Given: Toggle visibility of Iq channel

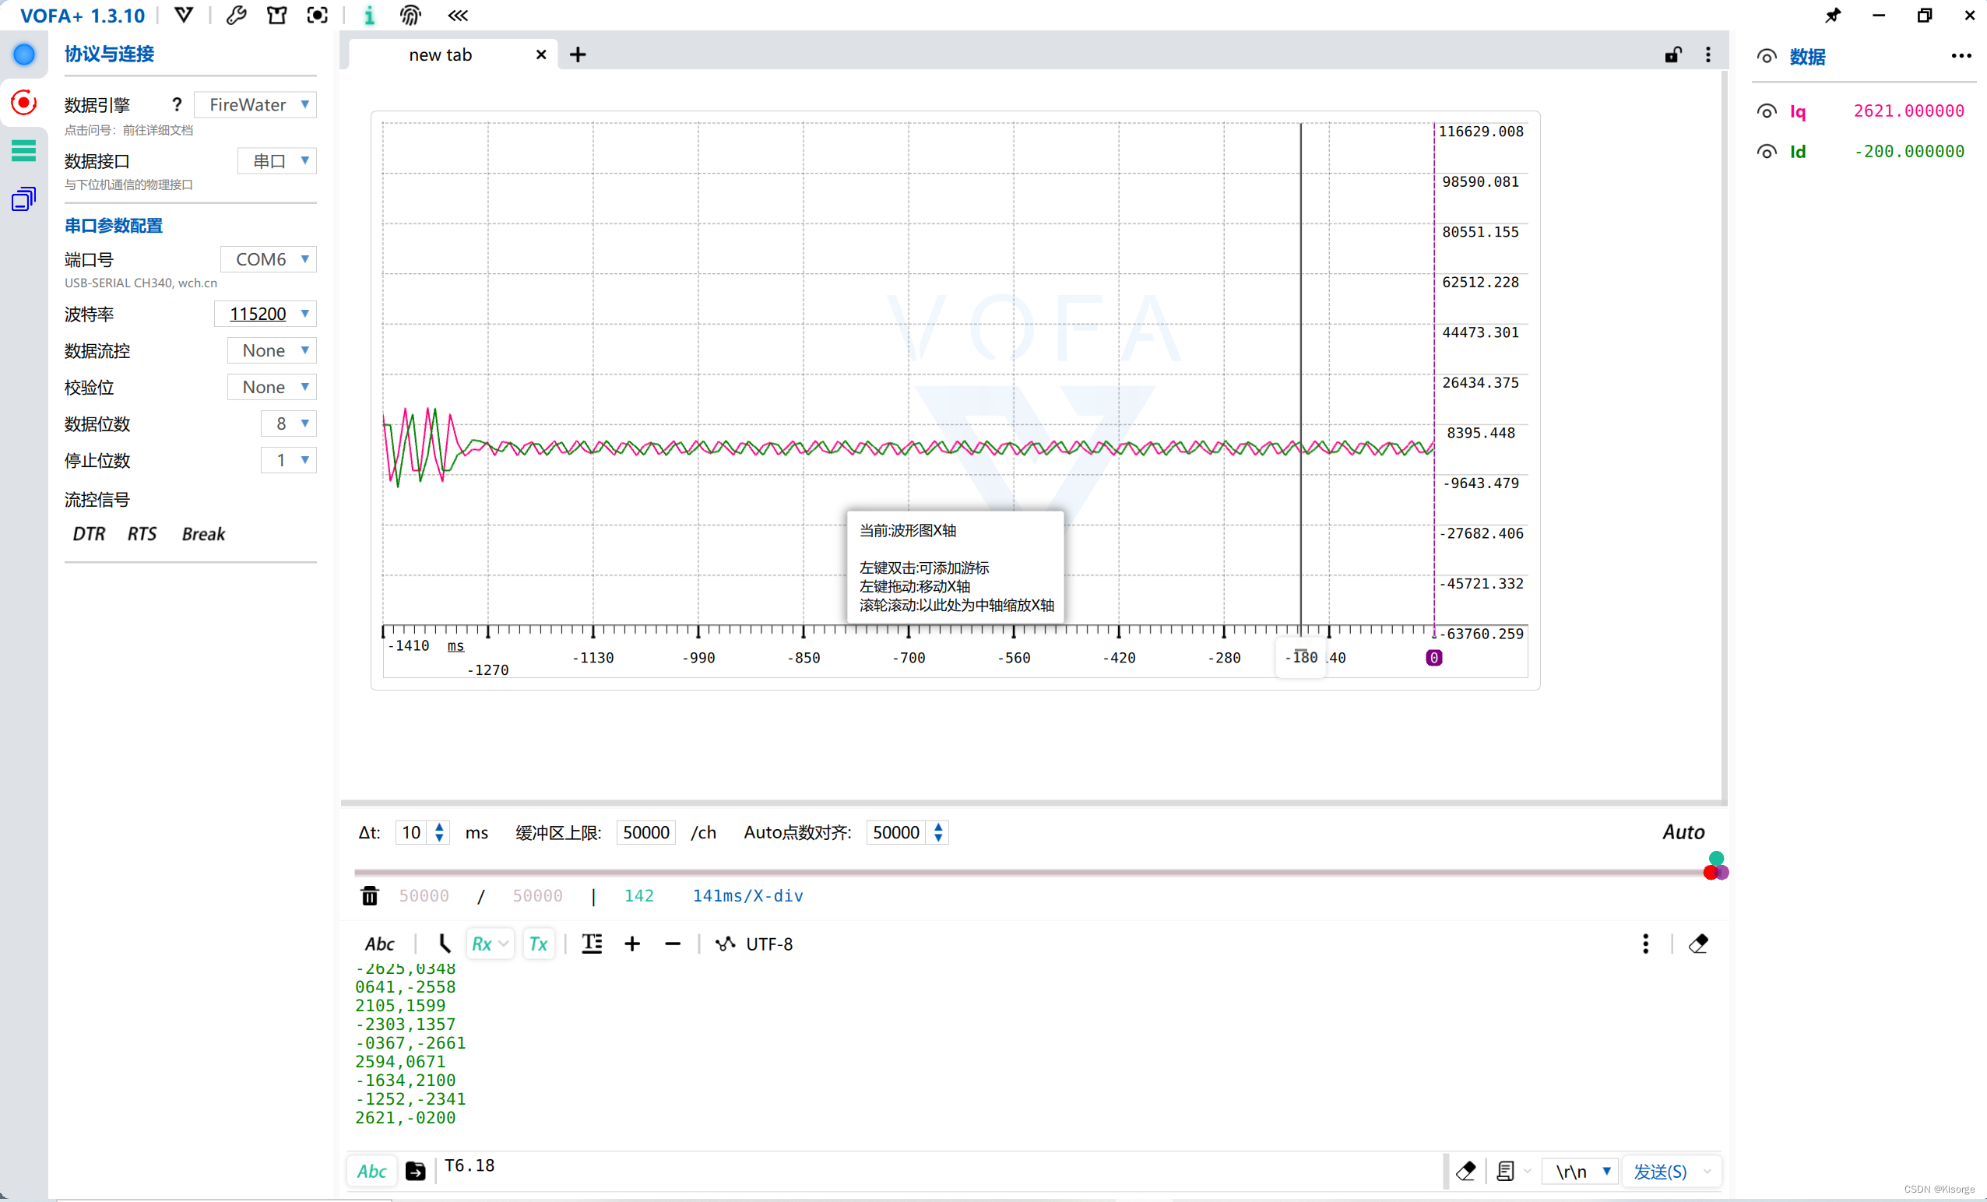Looking at the screenshot, I should [1766, 111].
